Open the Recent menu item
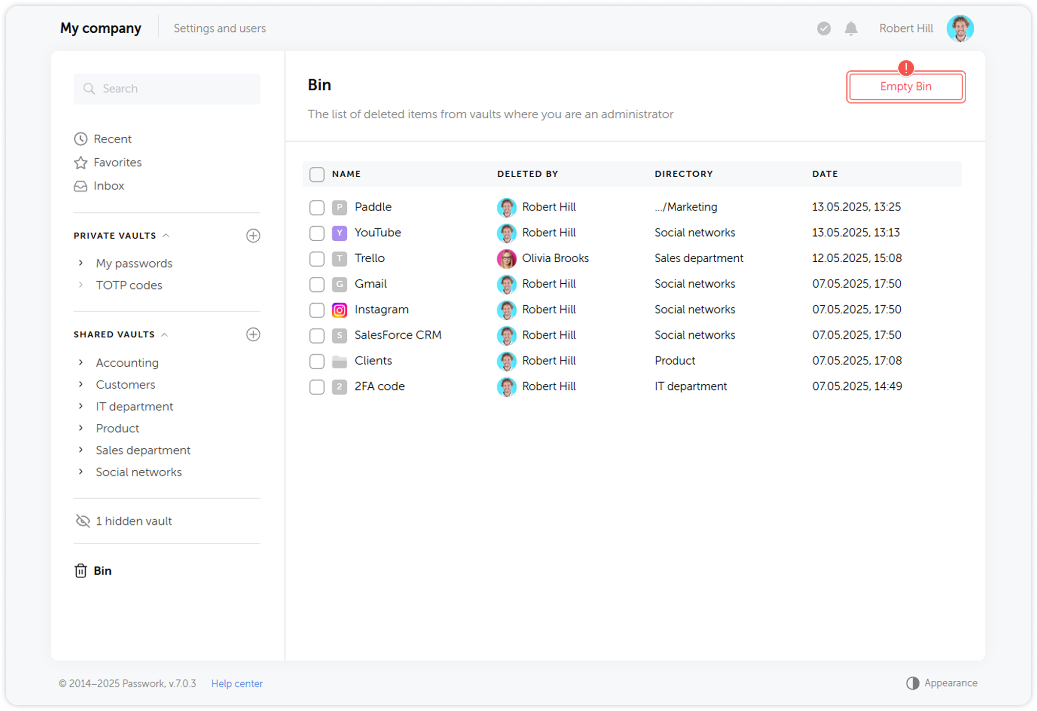The width and height of the screenshot is (1037, 711). pos(112,139)
